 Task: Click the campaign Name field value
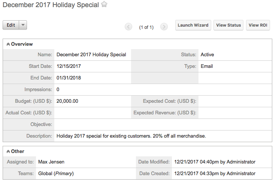91,55
